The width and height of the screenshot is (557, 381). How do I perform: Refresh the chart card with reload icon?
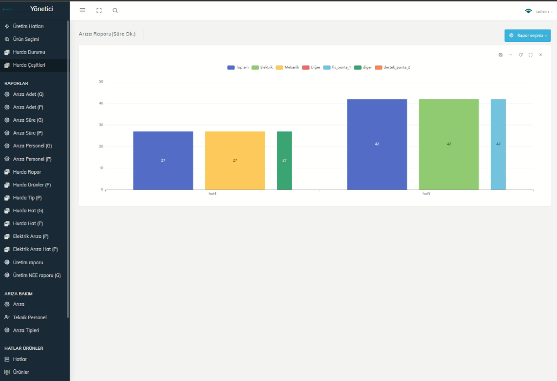(520, 55)
